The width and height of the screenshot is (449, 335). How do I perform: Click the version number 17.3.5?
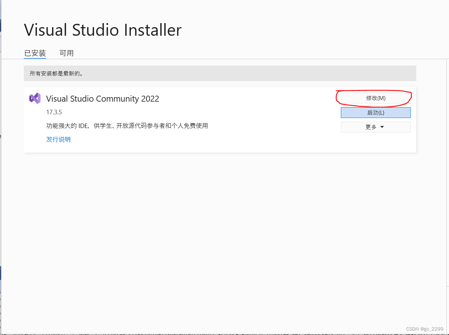coord(54,112)
